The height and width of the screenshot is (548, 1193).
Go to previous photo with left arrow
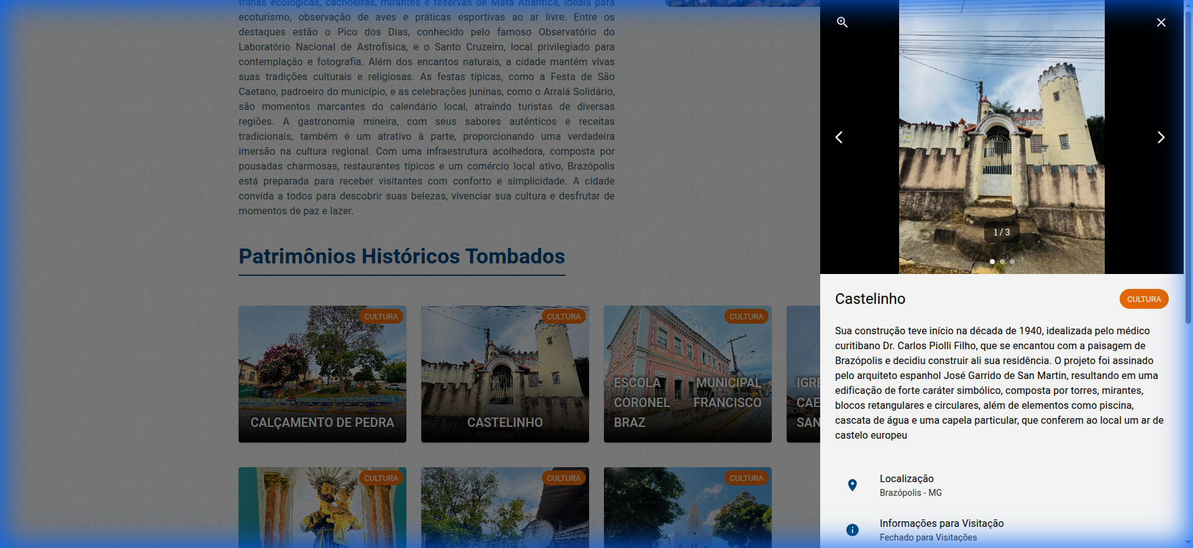point(839,137)
